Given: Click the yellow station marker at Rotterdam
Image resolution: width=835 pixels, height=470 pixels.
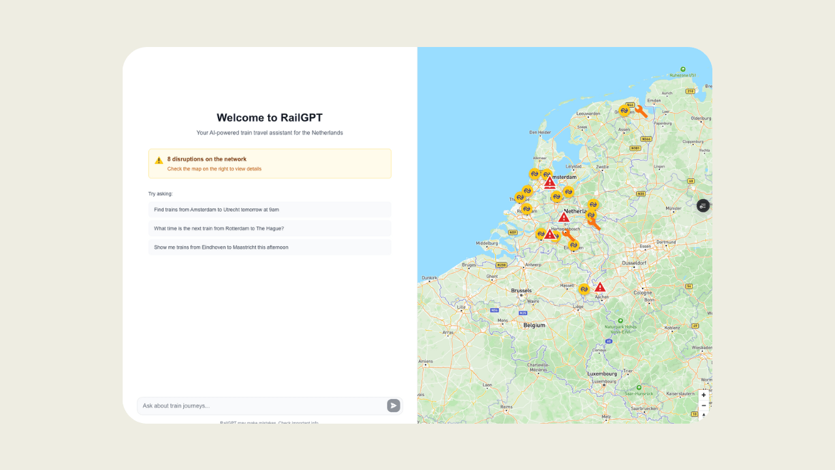Looking at the screenshot, I should [x=526, y=209].
